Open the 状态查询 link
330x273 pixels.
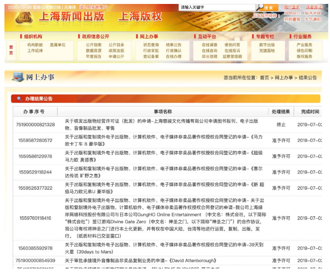click(151, 44)
